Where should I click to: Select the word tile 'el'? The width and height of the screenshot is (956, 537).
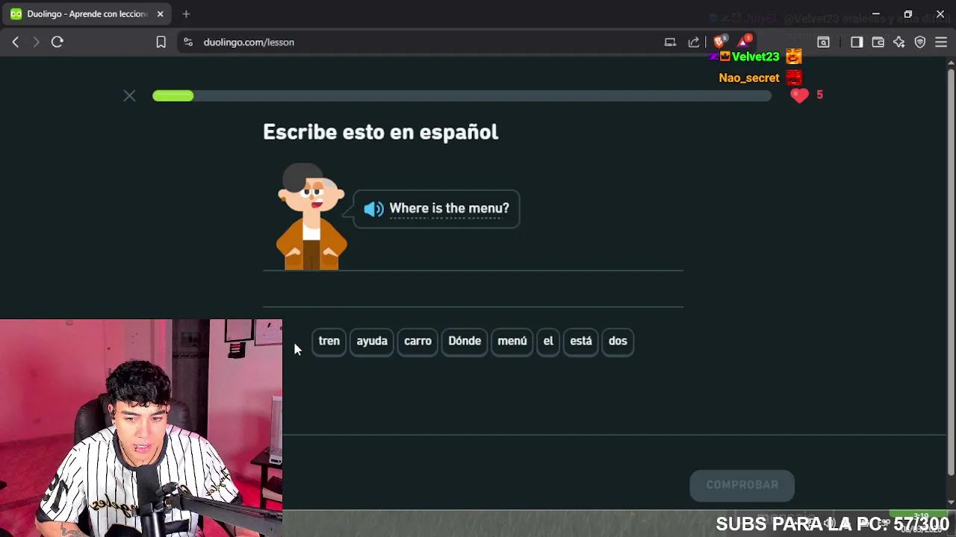pyautogui.click(x=548, y=341)
